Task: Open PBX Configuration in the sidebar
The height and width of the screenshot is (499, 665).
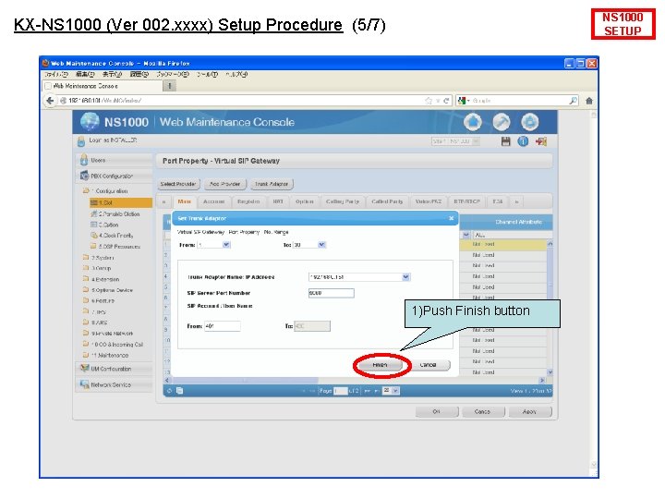Action: [115, 176]
